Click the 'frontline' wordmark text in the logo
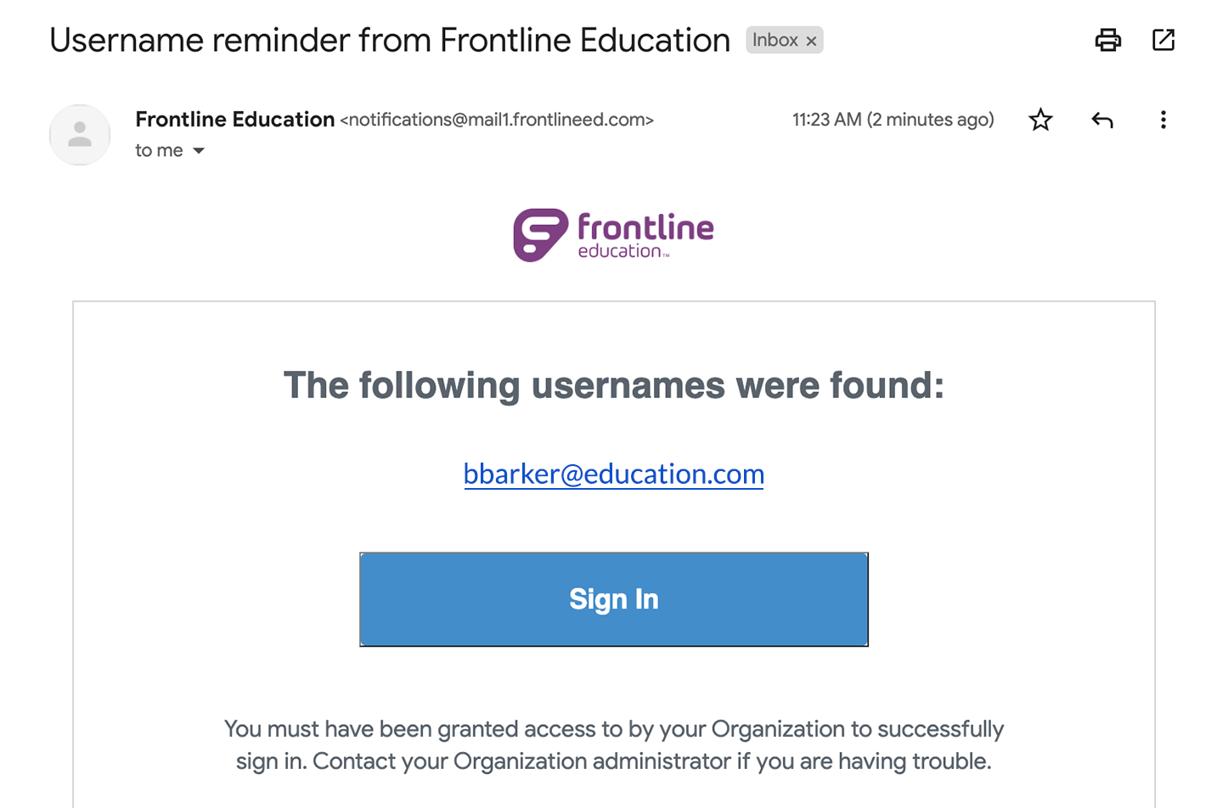This screenshot has width=1228, height=808. click(x=645, y=227)
